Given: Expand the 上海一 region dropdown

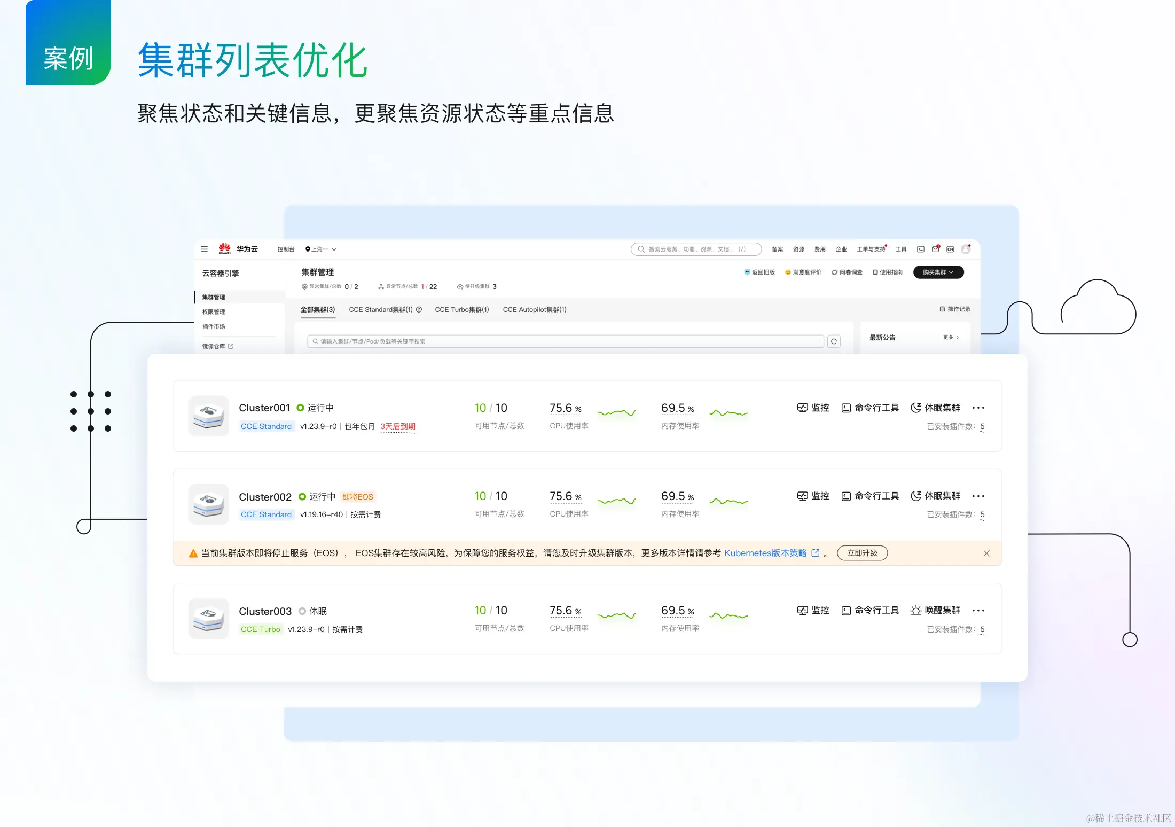Looking at the screenshot, I should point(321,249).
